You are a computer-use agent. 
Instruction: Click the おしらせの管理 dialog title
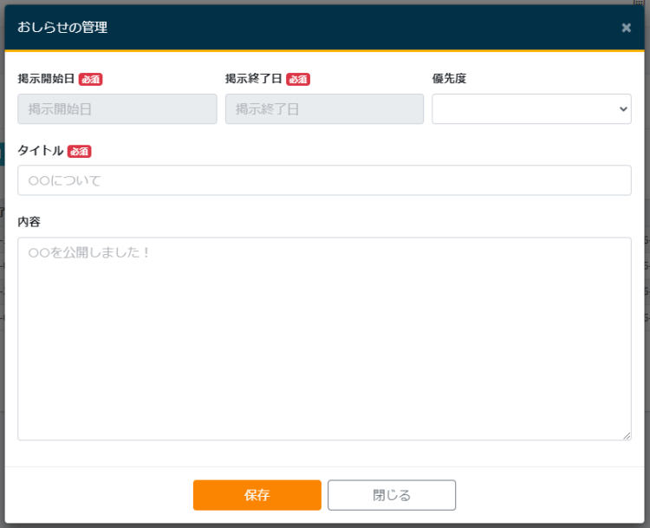pyautogui.click(x=62, y=28)
